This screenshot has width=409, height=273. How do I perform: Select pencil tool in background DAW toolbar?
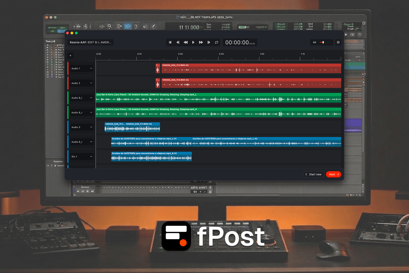153,26
